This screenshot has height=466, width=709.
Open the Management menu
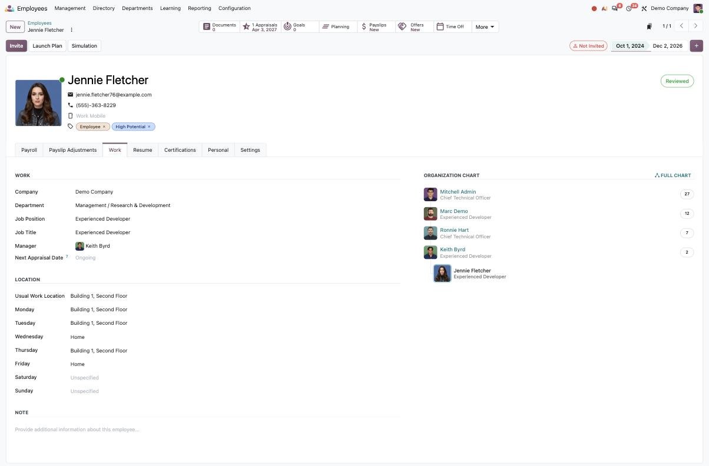70,8
